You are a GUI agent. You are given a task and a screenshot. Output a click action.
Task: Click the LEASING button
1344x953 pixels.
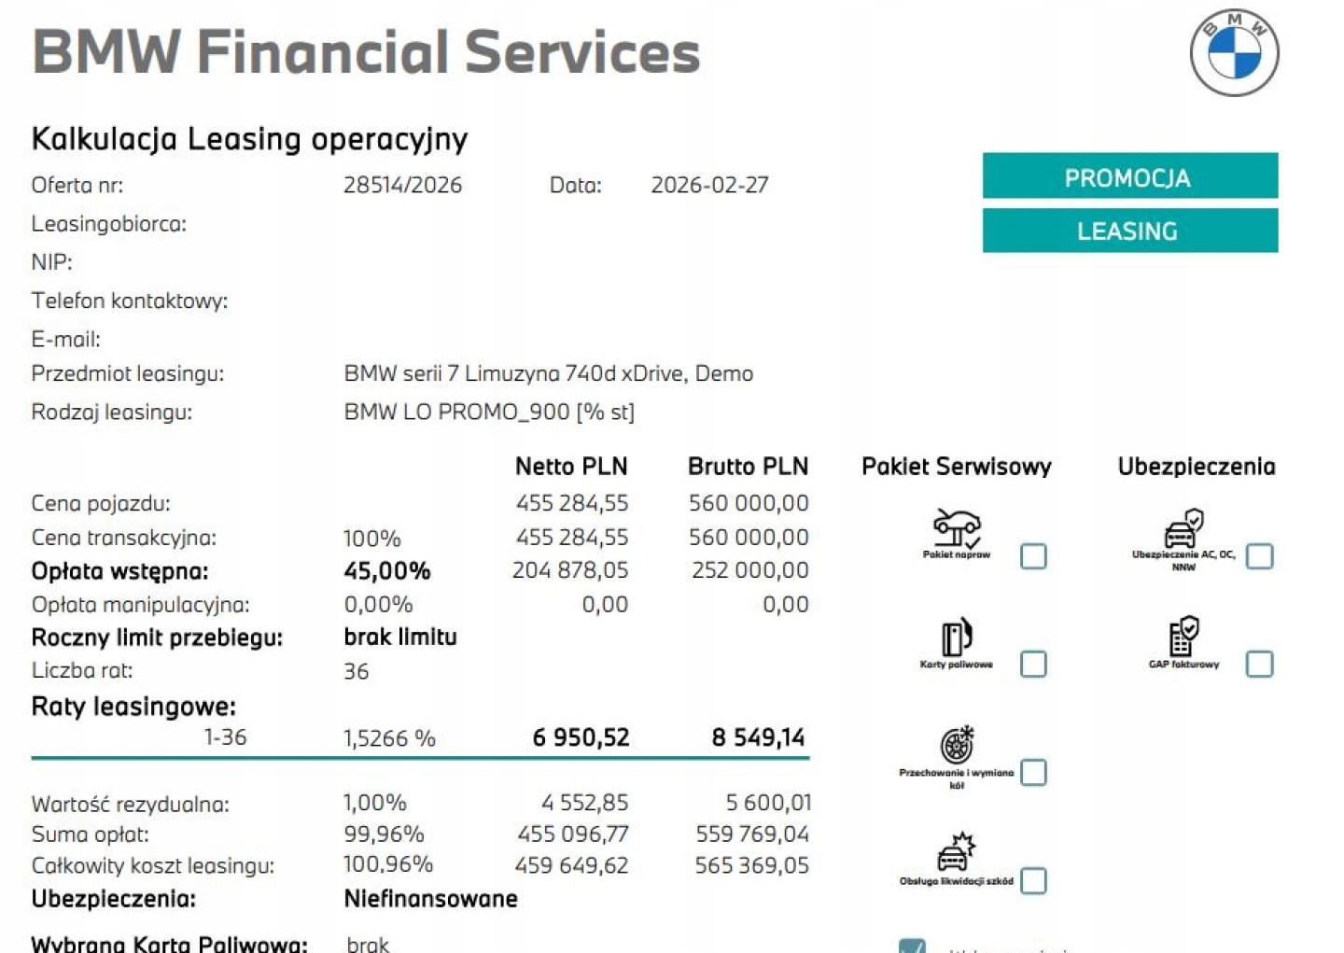click(x=1129, y=231)
